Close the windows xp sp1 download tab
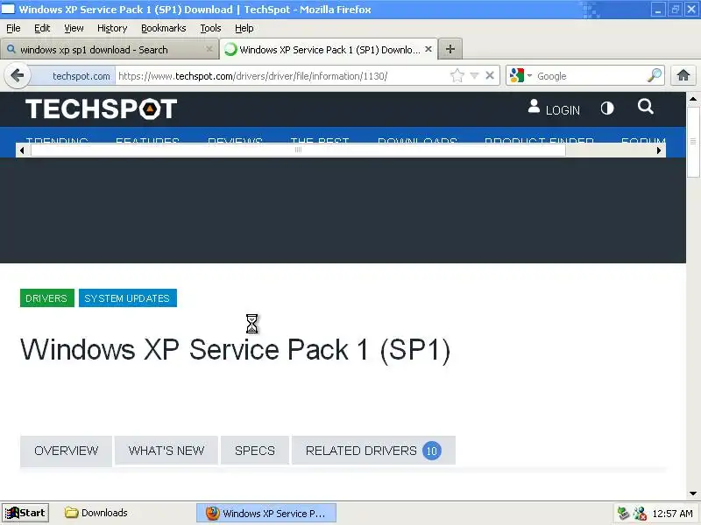Viewport: 701px width, 525px height. pos(209,49)
